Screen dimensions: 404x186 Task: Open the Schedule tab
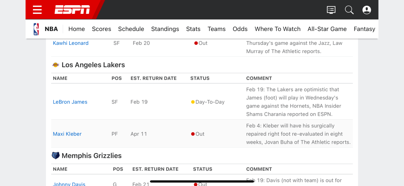click(131, 29)
